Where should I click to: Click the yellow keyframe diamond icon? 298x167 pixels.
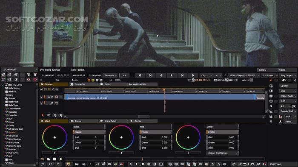pos(60,159)
